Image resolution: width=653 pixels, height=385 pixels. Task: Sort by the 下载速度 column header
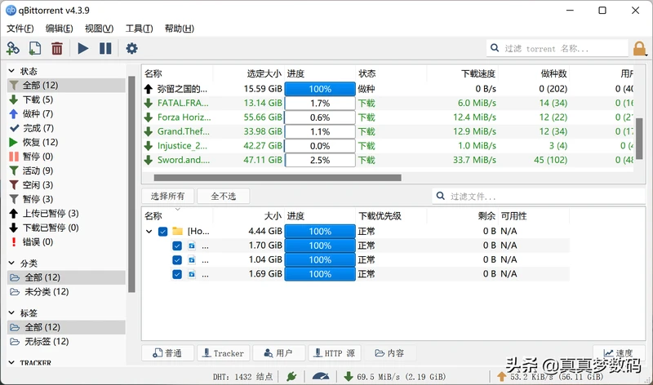pos(462,73)
